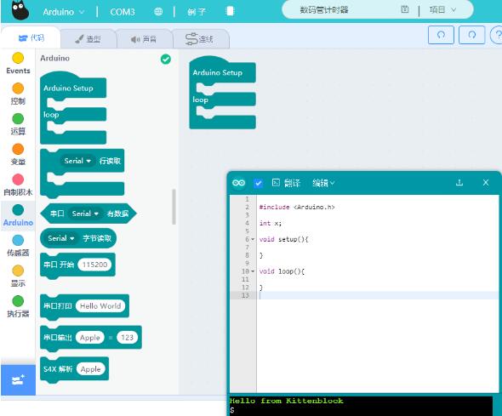
Task: Toggle the code panel checkbox
Action: (x=258, y=184)
